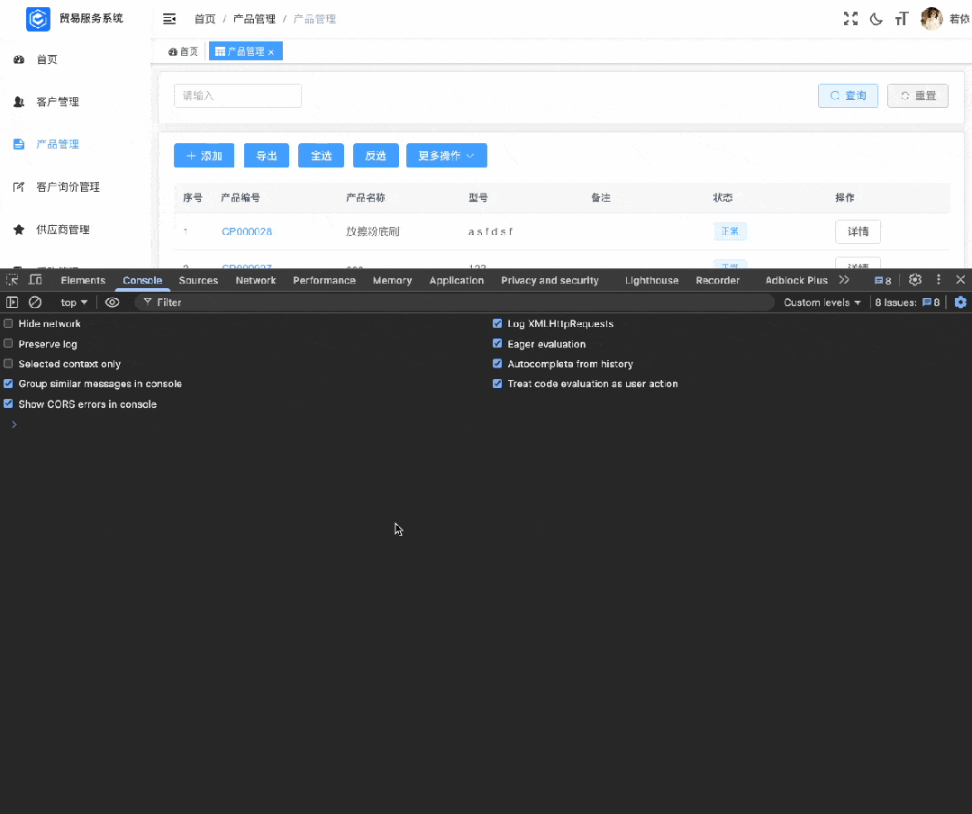The width and height of the screenshot is (972, 814).
Task: Click the DevTools inspect element icon
Action: coord(13,280)
